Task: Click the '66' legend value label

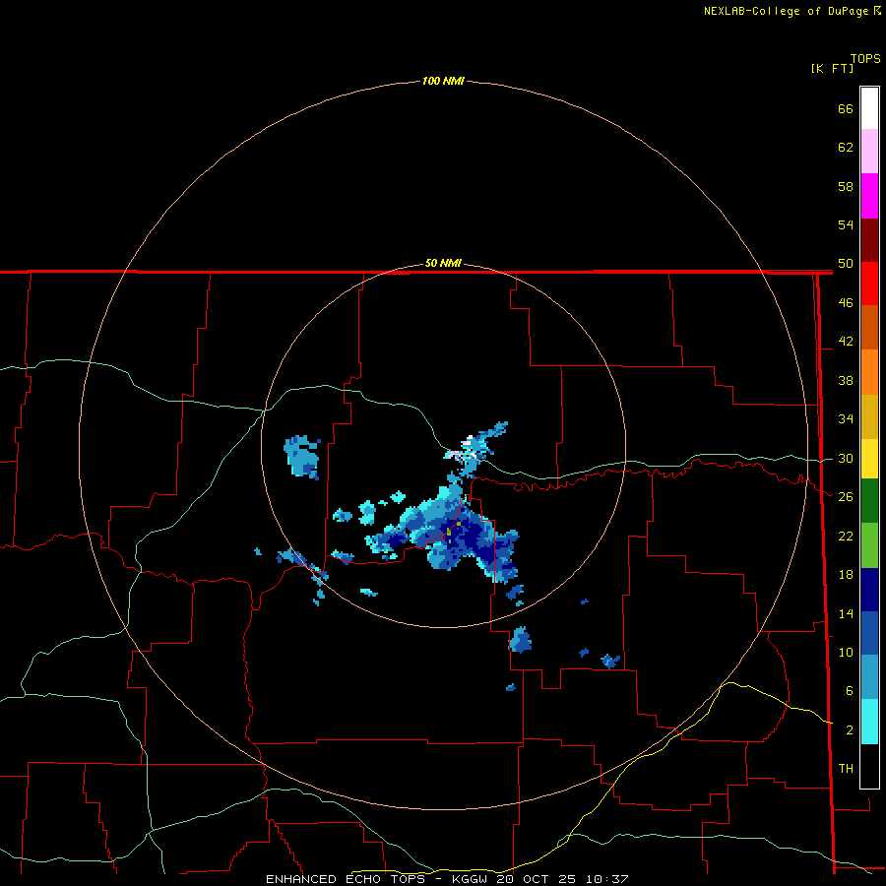Action: click(846, 108)
